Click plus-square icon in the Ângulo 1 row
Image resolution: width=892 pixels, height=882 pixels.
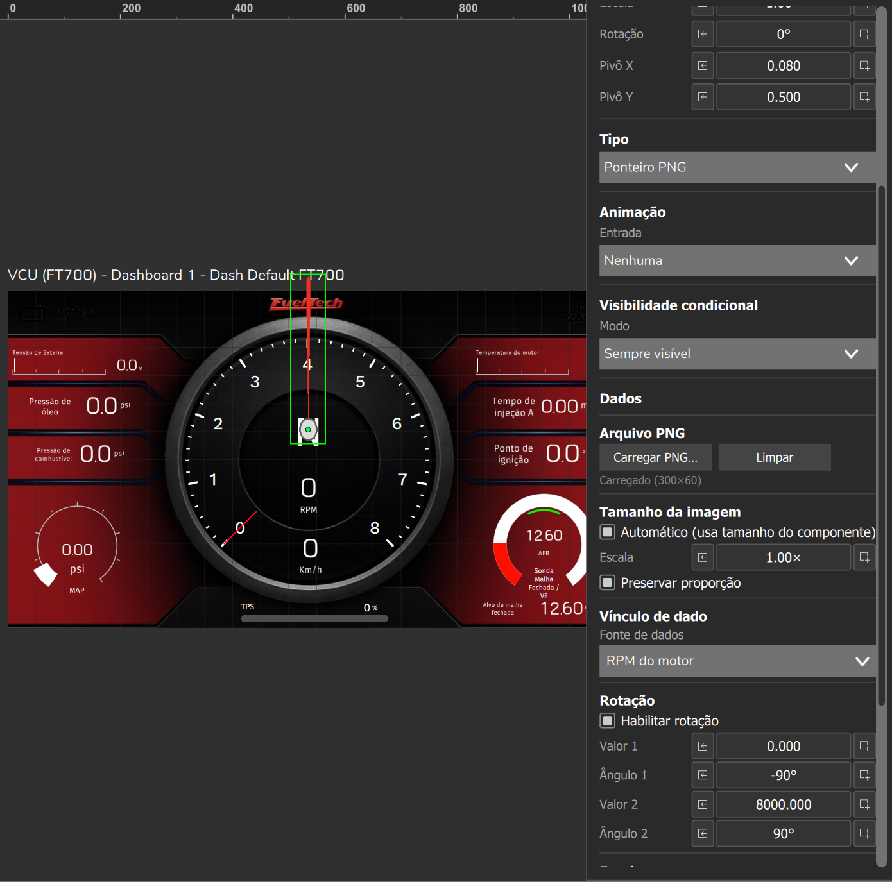(864, 775)
